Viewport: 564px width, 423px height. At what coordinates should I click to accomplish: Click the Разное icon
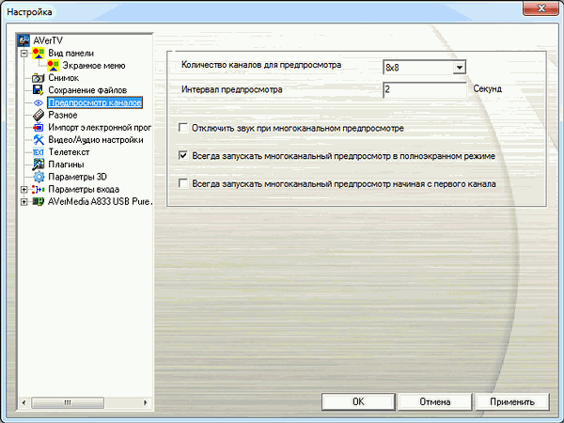39,115
